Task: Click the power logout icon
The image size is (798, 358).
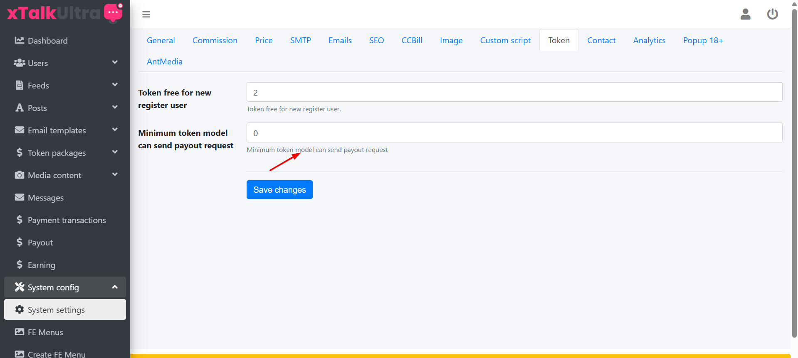Action: point(772,14)
